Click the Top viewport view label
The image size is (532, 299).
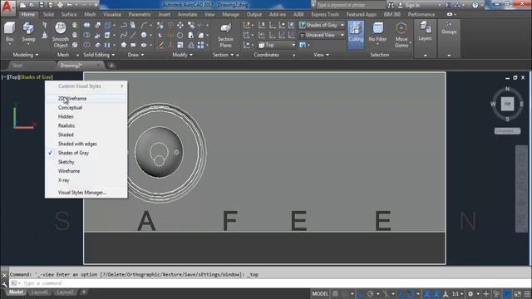click(13, 77)
